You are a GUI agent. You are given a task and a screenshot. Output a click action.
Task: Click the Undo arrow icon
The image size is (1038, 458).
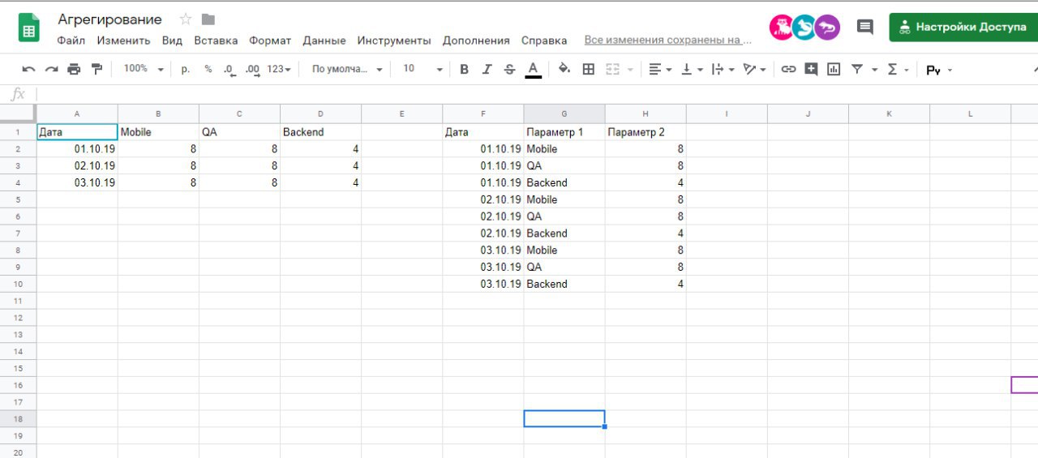click(x=28, y=70)
